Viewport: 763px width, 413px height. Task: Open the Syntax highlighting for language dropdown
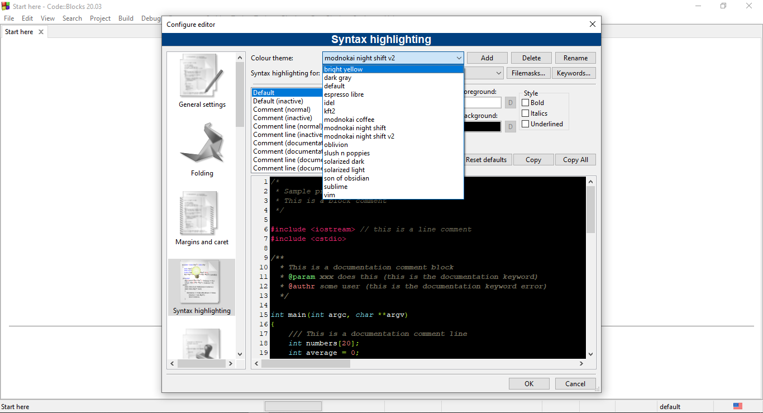point(499,73)
